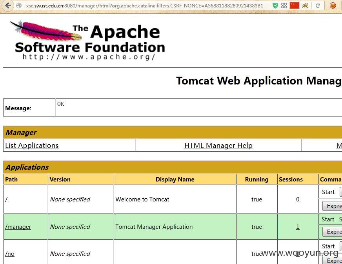Screen dimensions: 342x264
Task: Open the sessions count 0 for root app
Action: (298, 199)
